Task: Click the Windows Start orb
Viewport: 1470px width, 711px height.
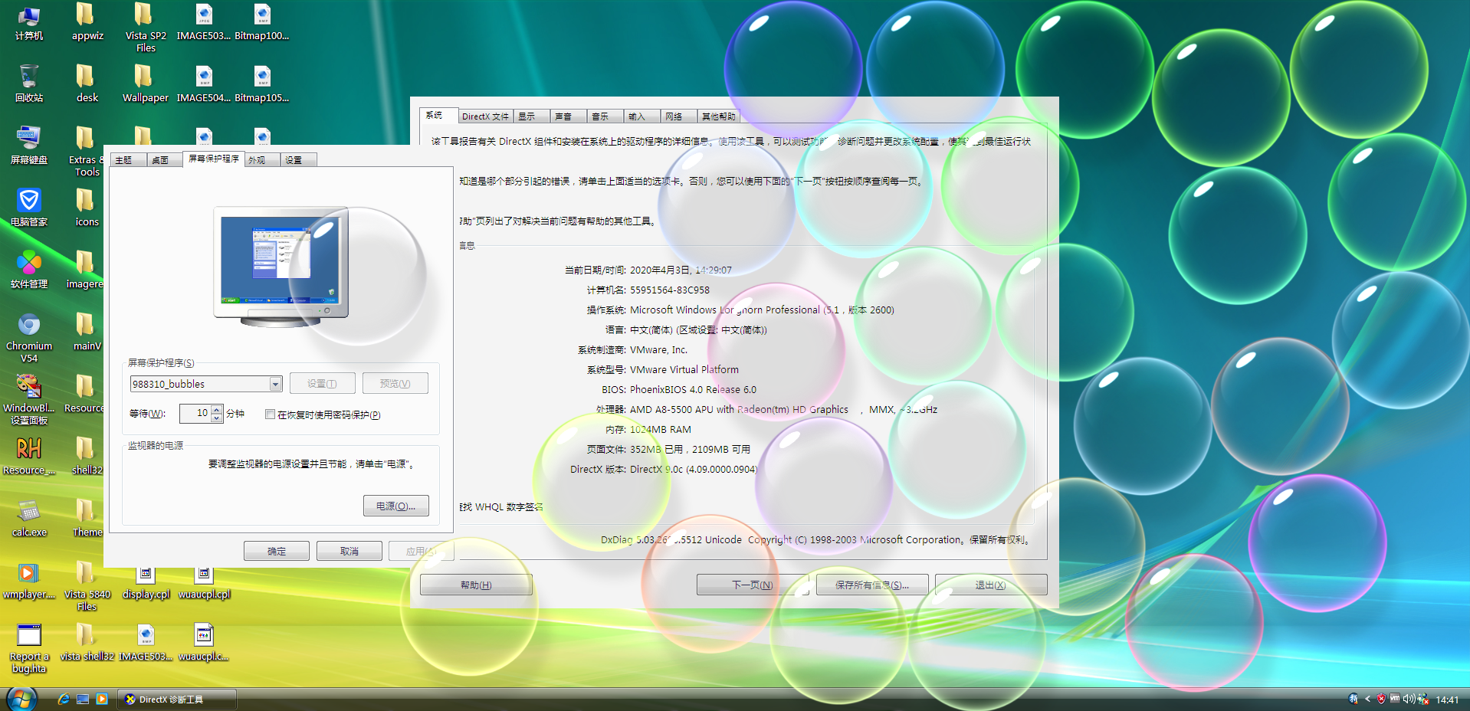Action: (x=21, y=699)
